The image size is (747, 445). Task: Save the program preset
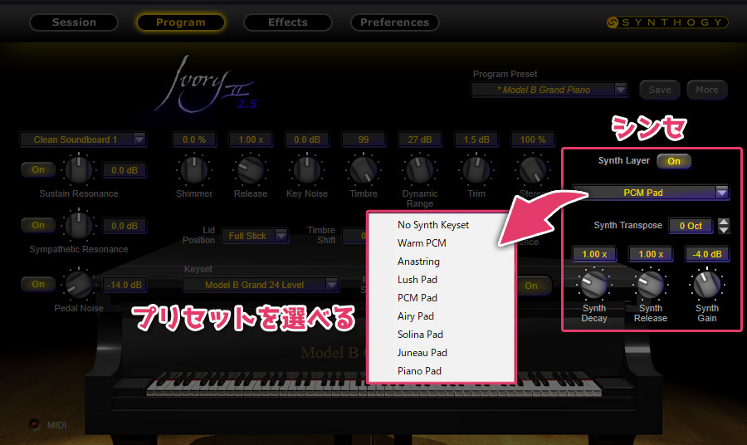(659, 90)
